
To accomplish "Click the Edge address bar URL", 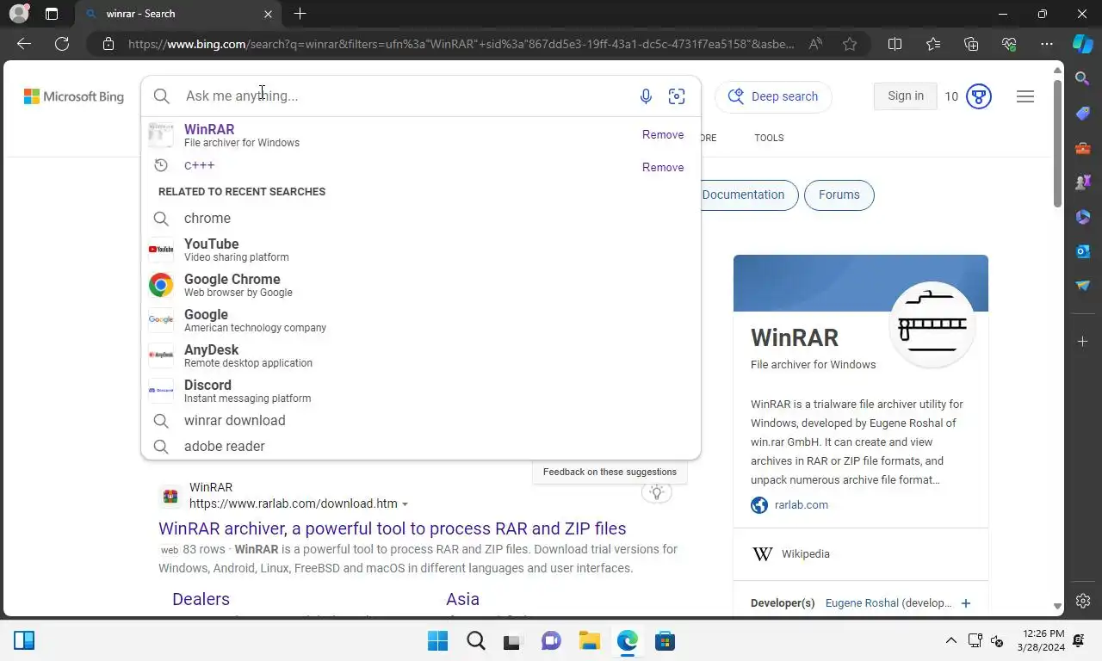I will pyautogui.click(x=461, y=44).
